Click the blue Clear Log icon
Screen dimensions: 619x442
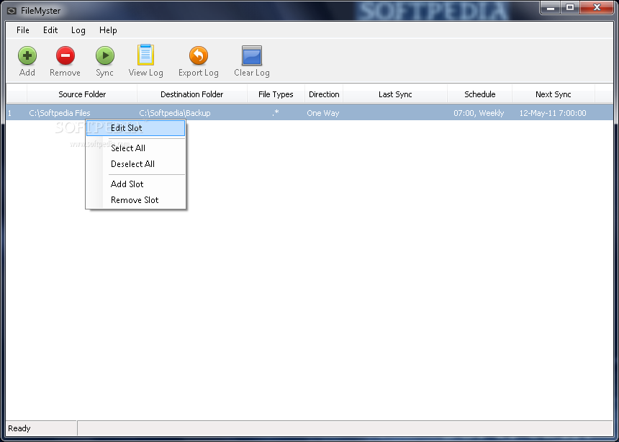pyautogui.click(x=251, y=55)
